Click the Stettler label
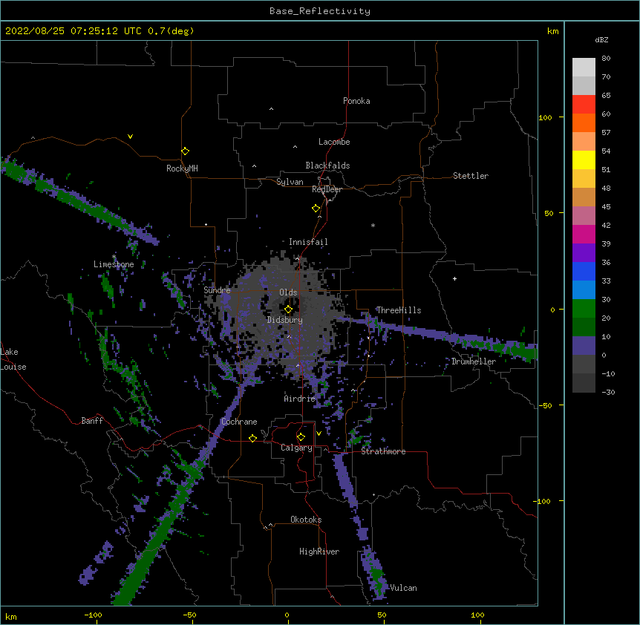This screenshot has width=640, height=625. click(x=470, y=176)
